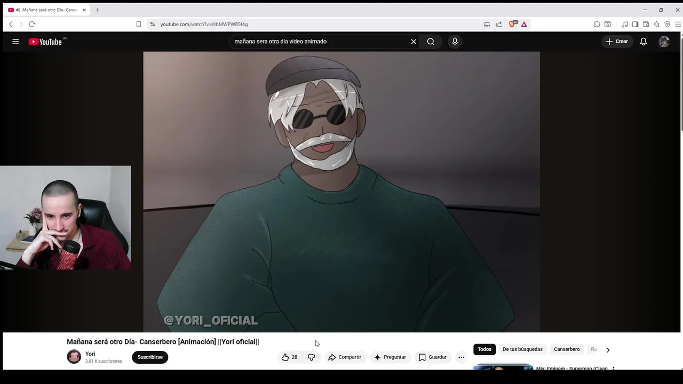Open options for Mix Eminem Superman video
683x384 pixels.
pos(614,369)
